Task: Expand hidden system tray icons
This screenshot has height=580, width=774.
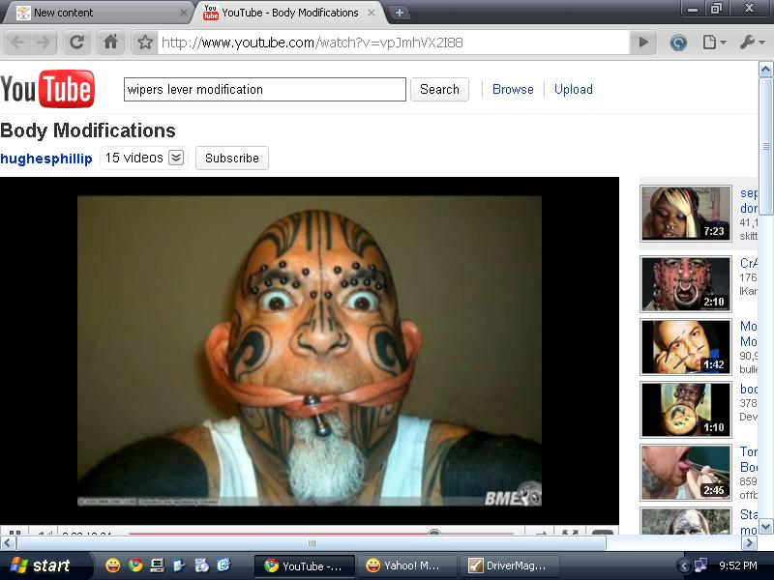Action: 684,565
